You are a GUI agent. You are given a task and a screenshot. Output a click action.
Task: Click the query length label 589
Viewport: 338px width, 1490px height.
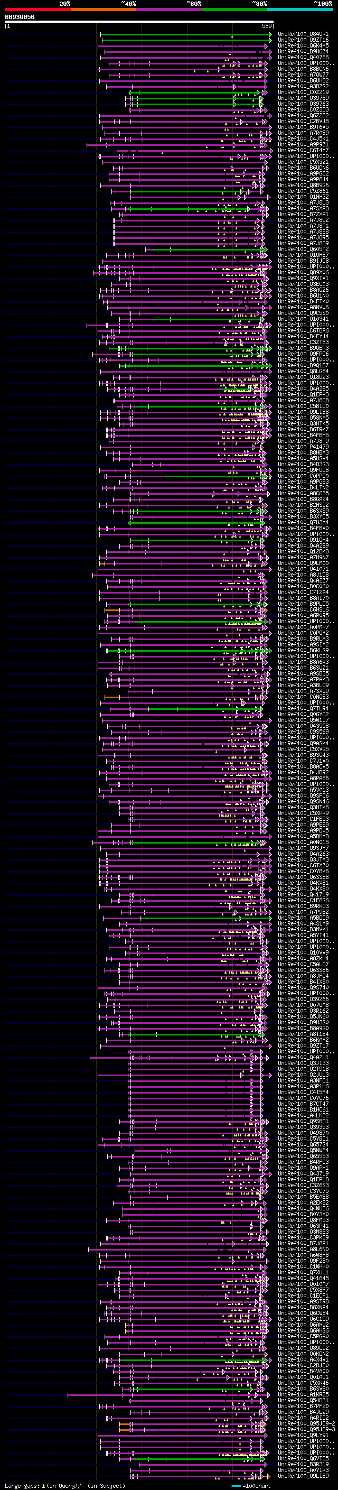267,26
